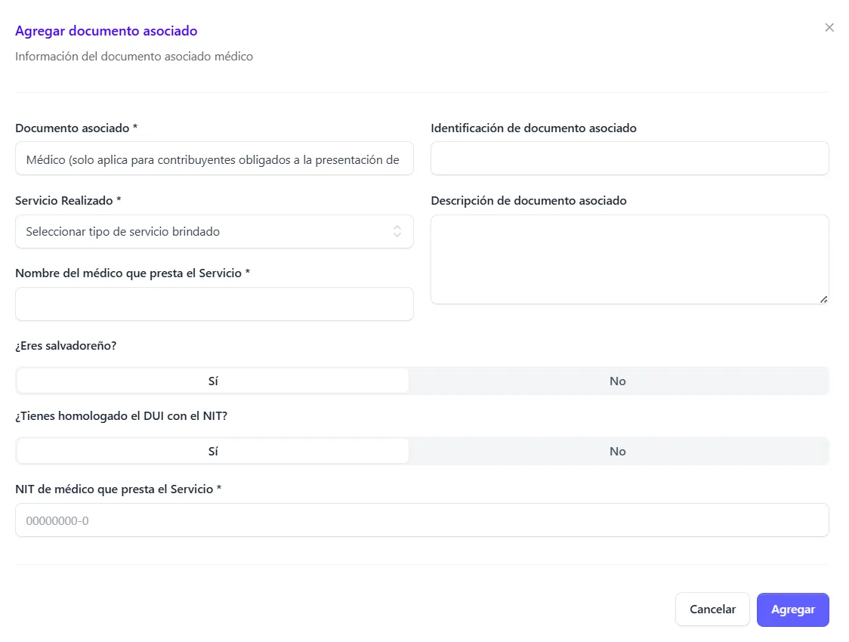The height and width of the screenshot is (642, 849).
Task: Open the Servicio Realizado dropdown
Action: tap(214, 231)
